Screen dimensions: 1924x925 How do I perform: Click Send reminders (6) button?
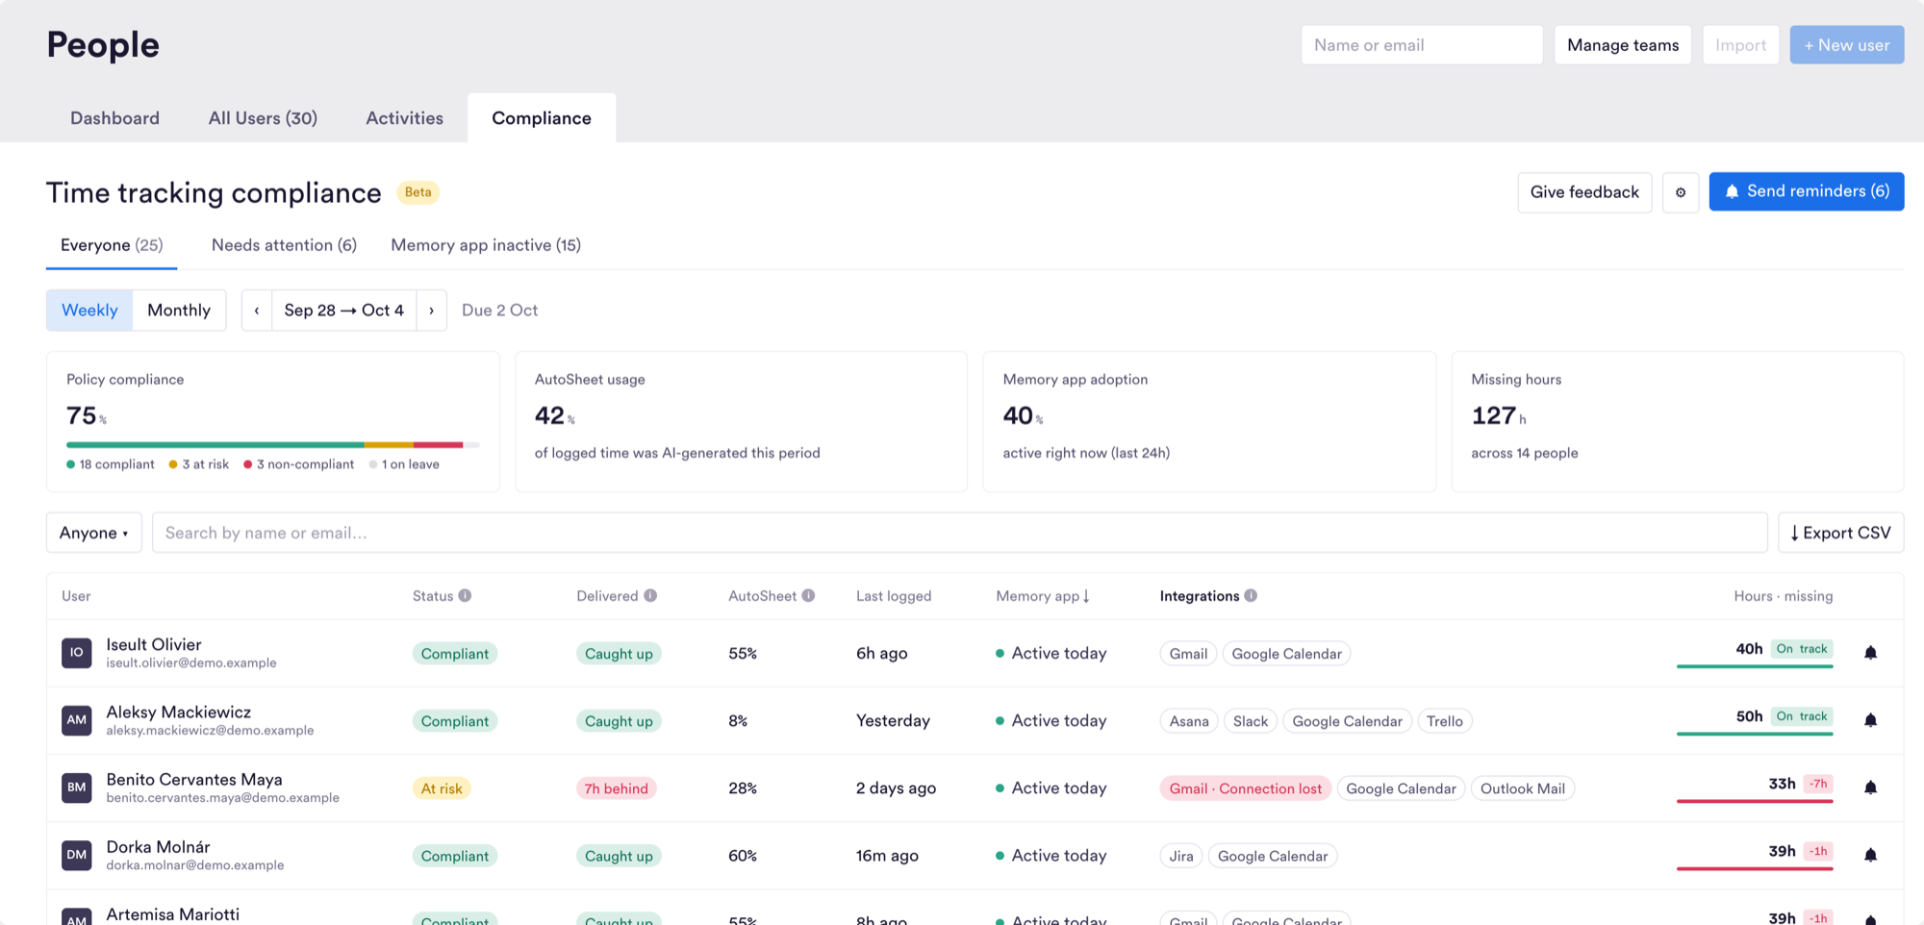(1807, 191)
